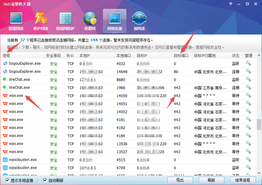
Task: Select the 网络连接 tab icon
Action: tap(114, 21)
